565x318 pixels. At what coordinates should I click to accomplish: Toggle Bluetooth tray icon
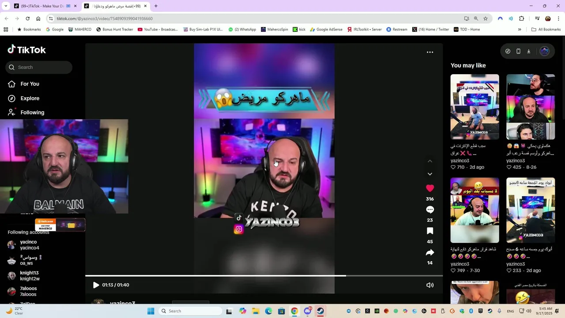(x=471, y=311)
